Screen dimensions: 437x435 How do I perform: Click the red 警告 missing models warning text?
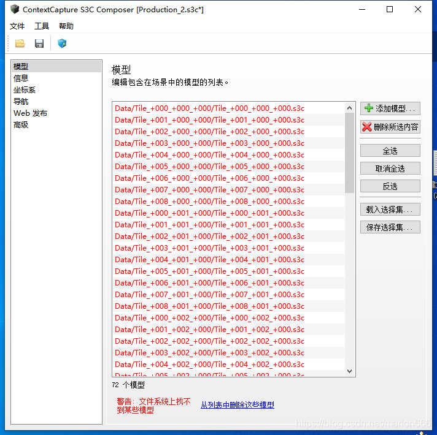click(x=153, y=406)
